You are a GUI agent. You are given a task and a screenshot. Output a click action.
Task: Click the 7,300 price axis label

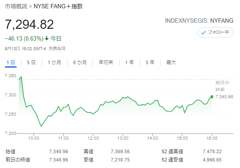pyautogui.click(x=11, y=95)
